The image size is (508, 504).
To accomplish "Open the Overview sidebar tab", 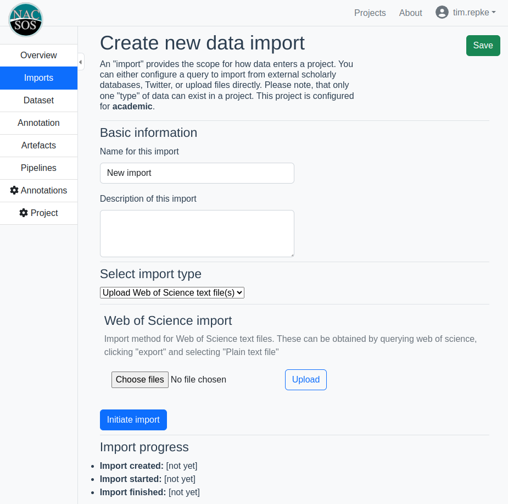I will [38, 55].
